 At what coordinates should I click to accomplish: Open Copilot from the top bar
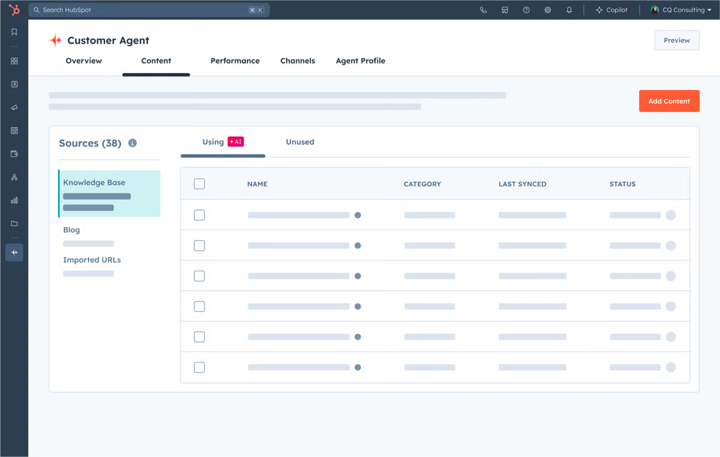click(612, 10)
